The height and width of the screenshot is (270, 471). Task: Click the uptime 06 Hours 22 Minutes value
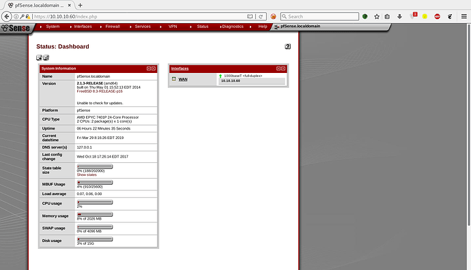point(104,128)
